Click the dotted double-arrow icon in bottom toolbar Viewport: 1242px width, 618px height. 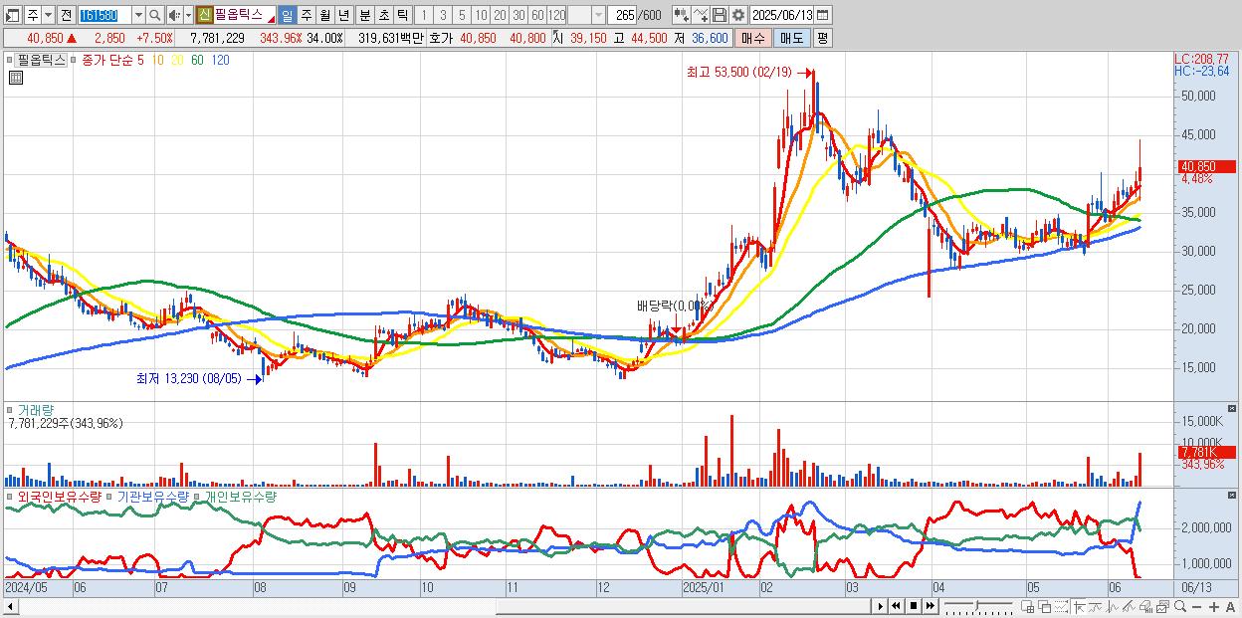[x=1061, y=606]
